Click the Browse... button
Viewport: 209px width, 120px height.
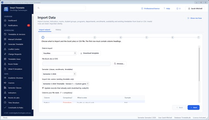pyautogui.click(x=119, y=64)
